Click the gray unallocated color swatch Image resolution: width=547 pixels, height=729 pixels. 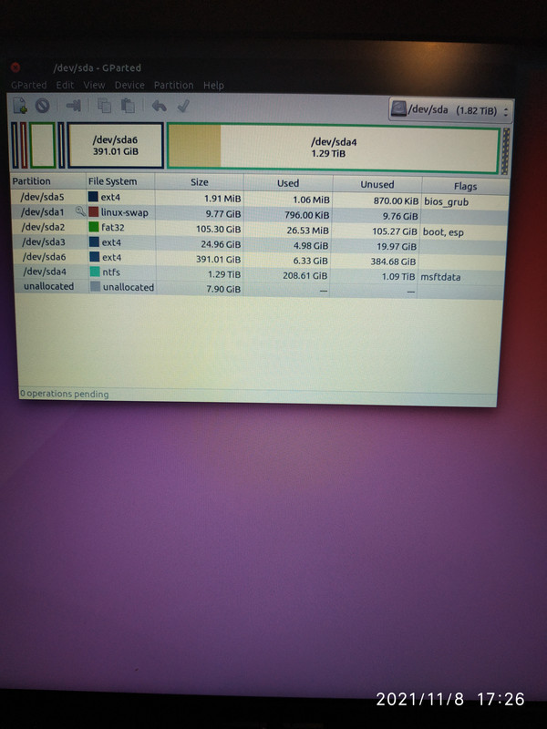tap(95, 286)
